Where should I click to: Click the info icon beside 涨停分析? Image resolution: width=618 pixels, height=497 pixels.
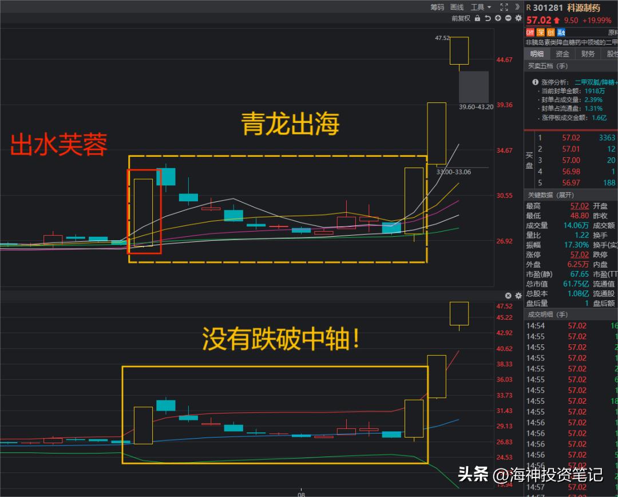[535, 82]
